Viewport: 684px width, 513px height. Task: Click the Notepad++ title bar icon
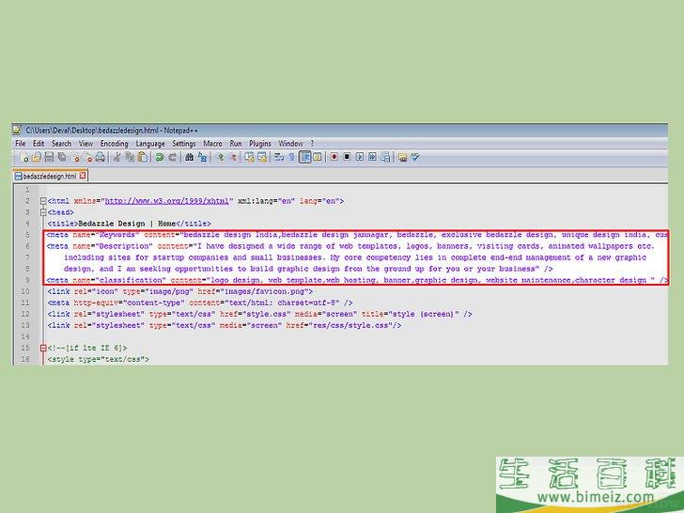pyautogui.click(x=18, y=130)
